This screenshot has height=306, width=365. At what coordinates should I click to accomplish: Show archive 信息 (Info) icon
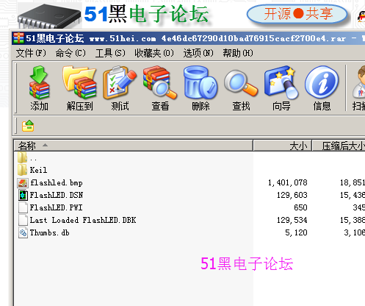[322, 88]
